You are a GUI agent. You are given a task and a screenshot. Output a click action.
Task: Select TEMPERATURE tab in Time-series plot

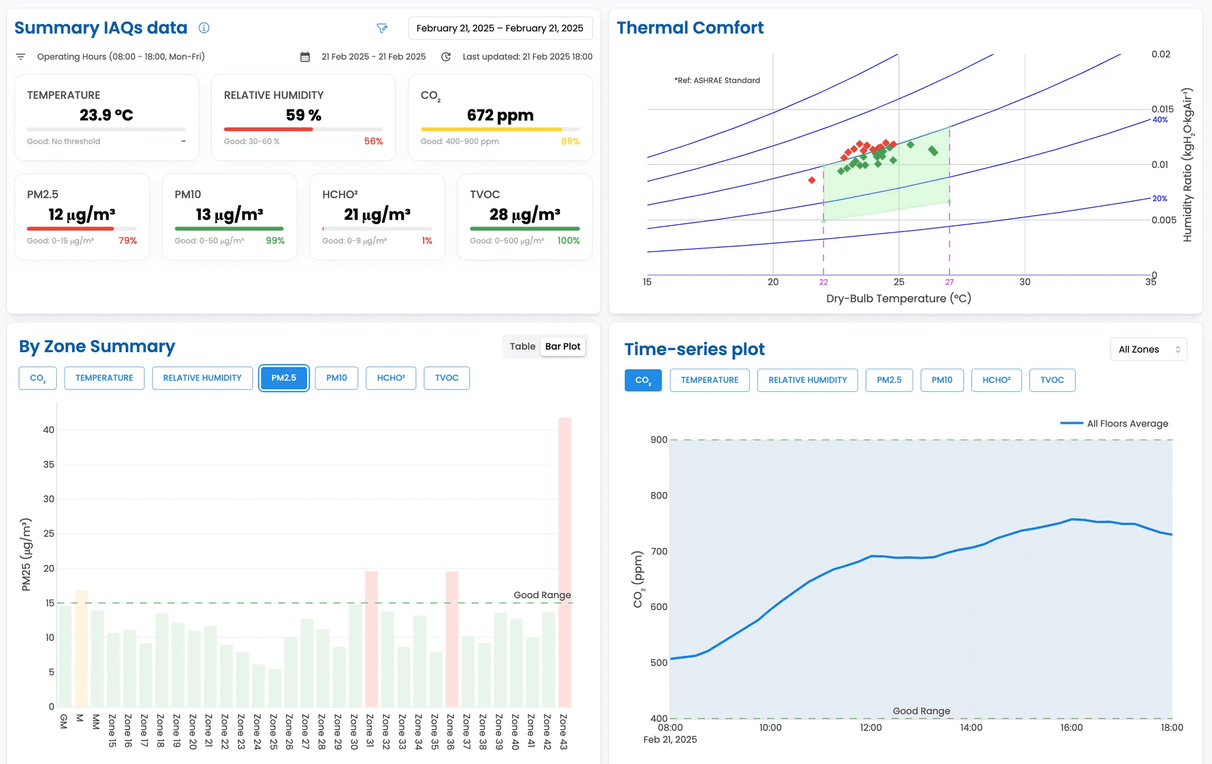tap(709, 380)
